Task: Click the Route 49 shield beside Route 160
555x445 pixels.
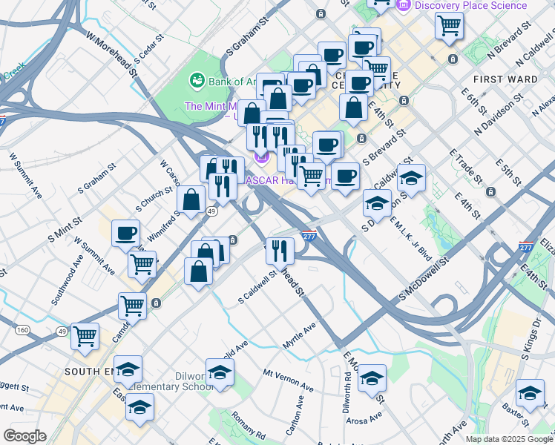Action: [x=62, y=332]
